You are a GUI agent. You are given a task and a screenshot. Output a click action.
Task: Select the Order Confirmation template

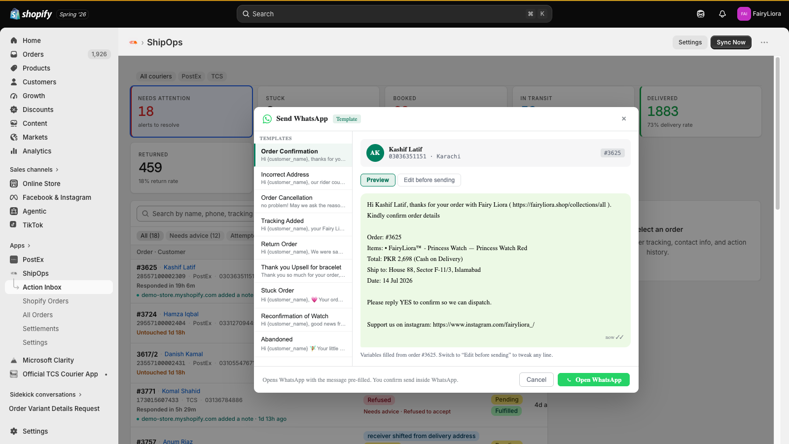(x=303, y=155)
